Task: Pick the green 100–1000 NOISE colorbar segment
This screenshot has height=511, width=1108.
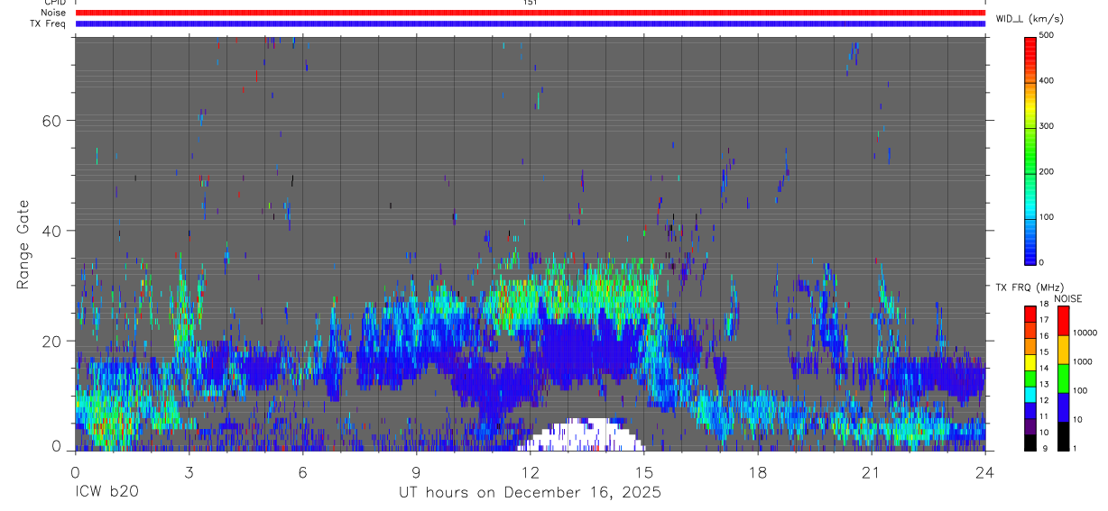Action: click(1064, 378)
